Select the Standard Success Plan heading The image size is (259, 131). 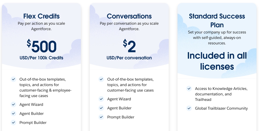click(217, 20)
